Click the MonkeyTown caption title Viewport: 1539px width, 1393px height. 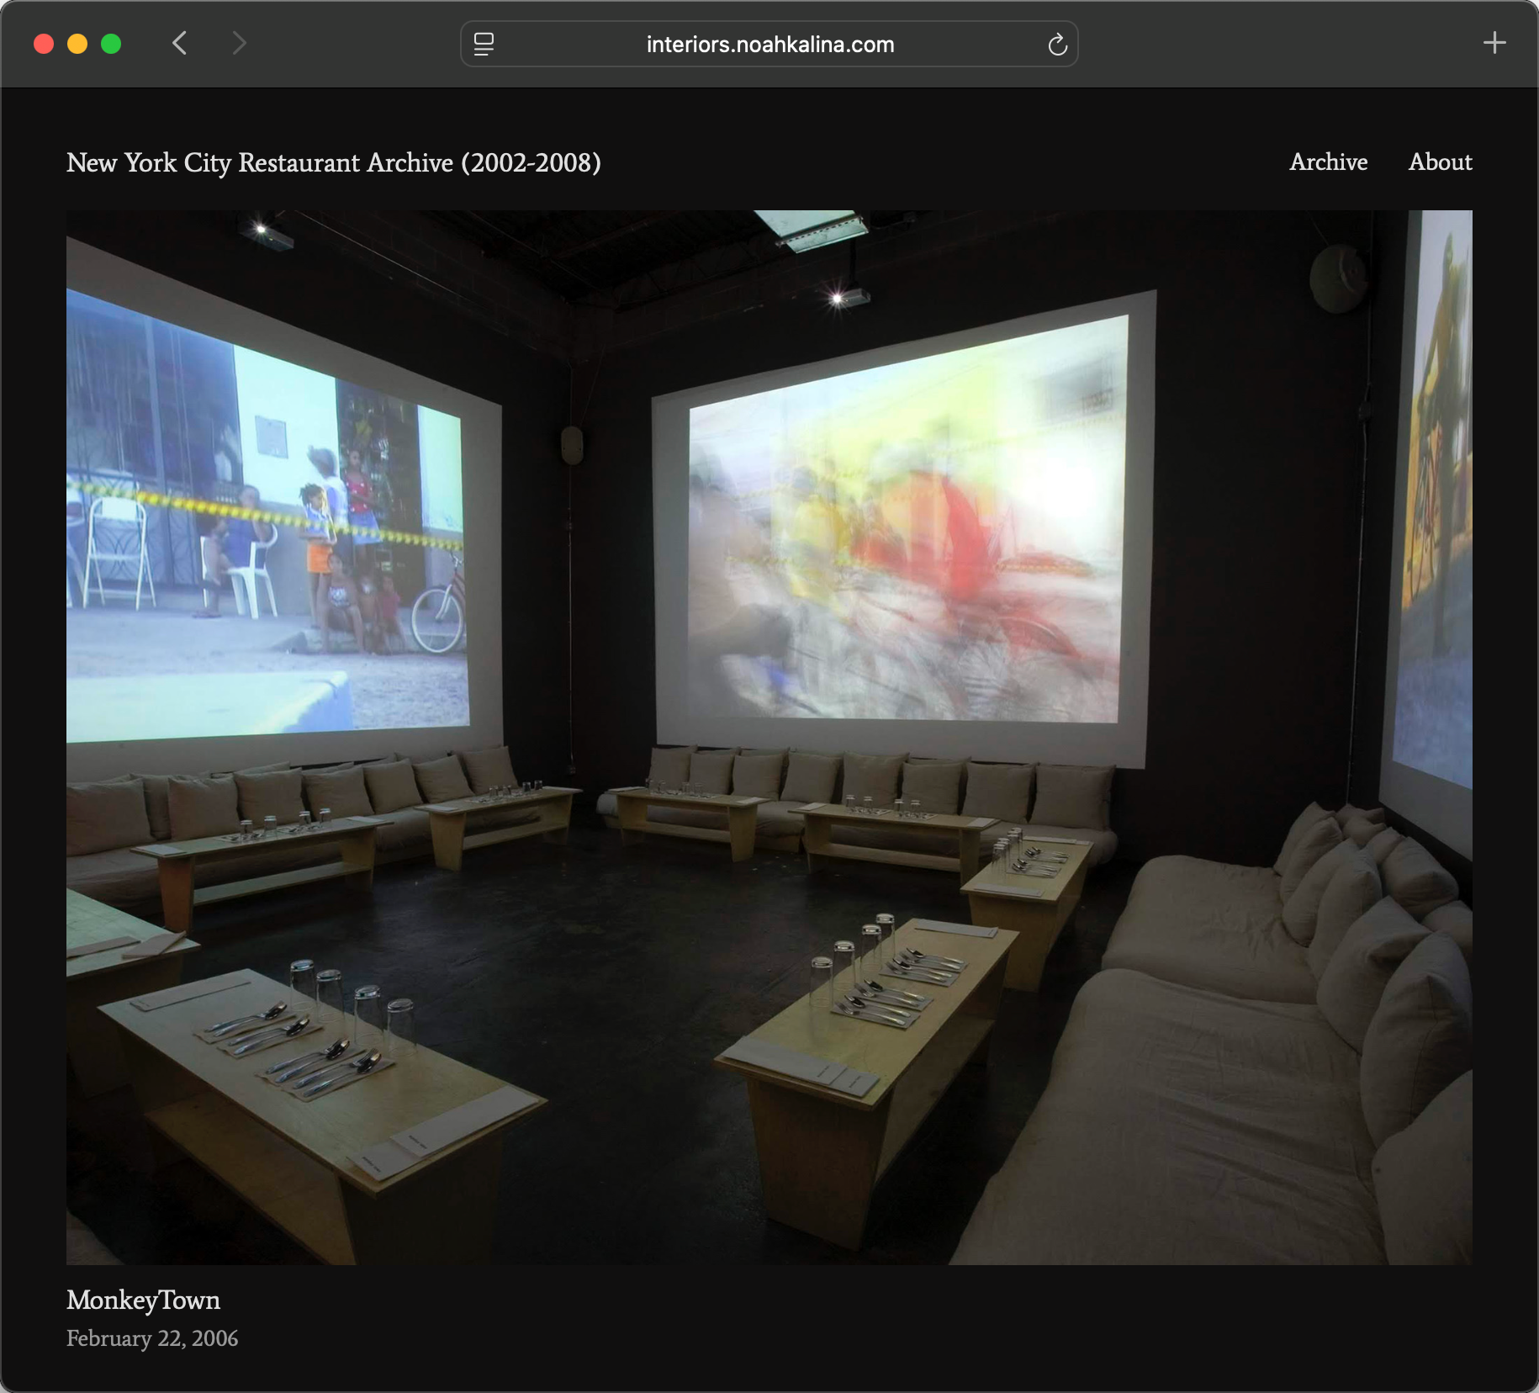(x=143, y=1300)
